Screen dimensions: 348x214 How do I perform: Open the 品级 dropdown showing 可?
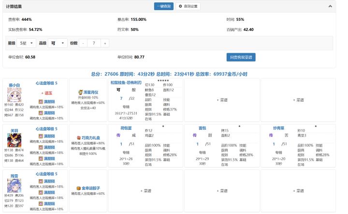(58, 43)
